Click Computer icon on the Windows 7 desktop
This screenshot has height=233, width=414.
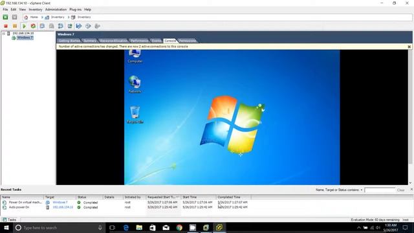click(x=135, y=56)
